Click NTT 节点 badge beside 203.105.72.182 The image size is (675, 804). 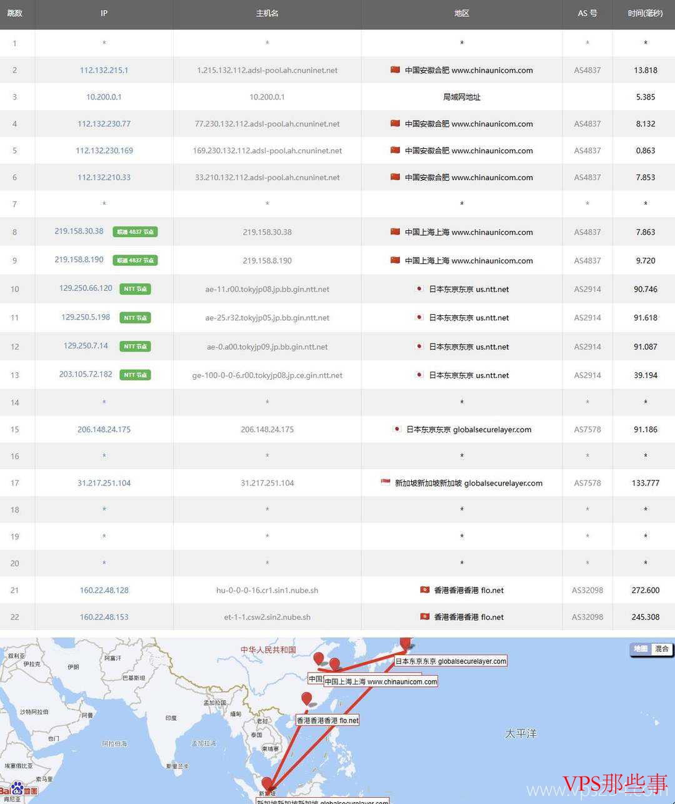pyautogui.click(x=135, y=375)
